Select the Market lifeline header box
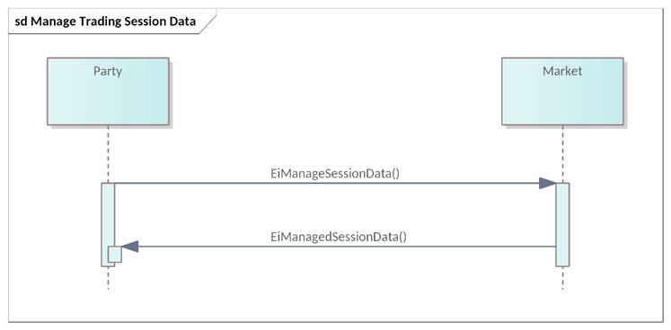671x330 pixels. coord(562,91)
